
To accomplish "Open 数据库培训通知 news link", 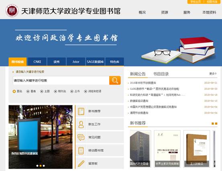I will click(x=139, y=101).
